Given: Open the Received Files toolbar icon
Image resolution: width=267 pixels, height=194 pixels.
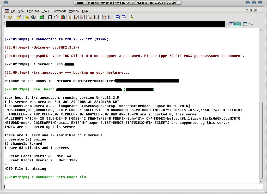Looking at the screenshot, I should point(90,17).
